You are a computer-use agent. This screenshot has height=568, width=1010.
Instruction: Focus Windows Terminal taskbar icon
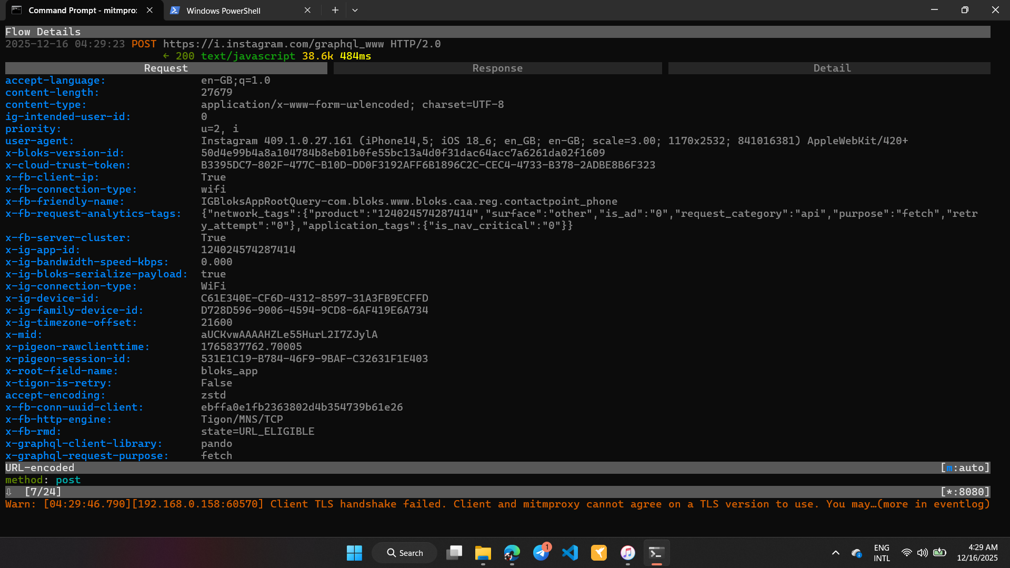tap(656, 553)
